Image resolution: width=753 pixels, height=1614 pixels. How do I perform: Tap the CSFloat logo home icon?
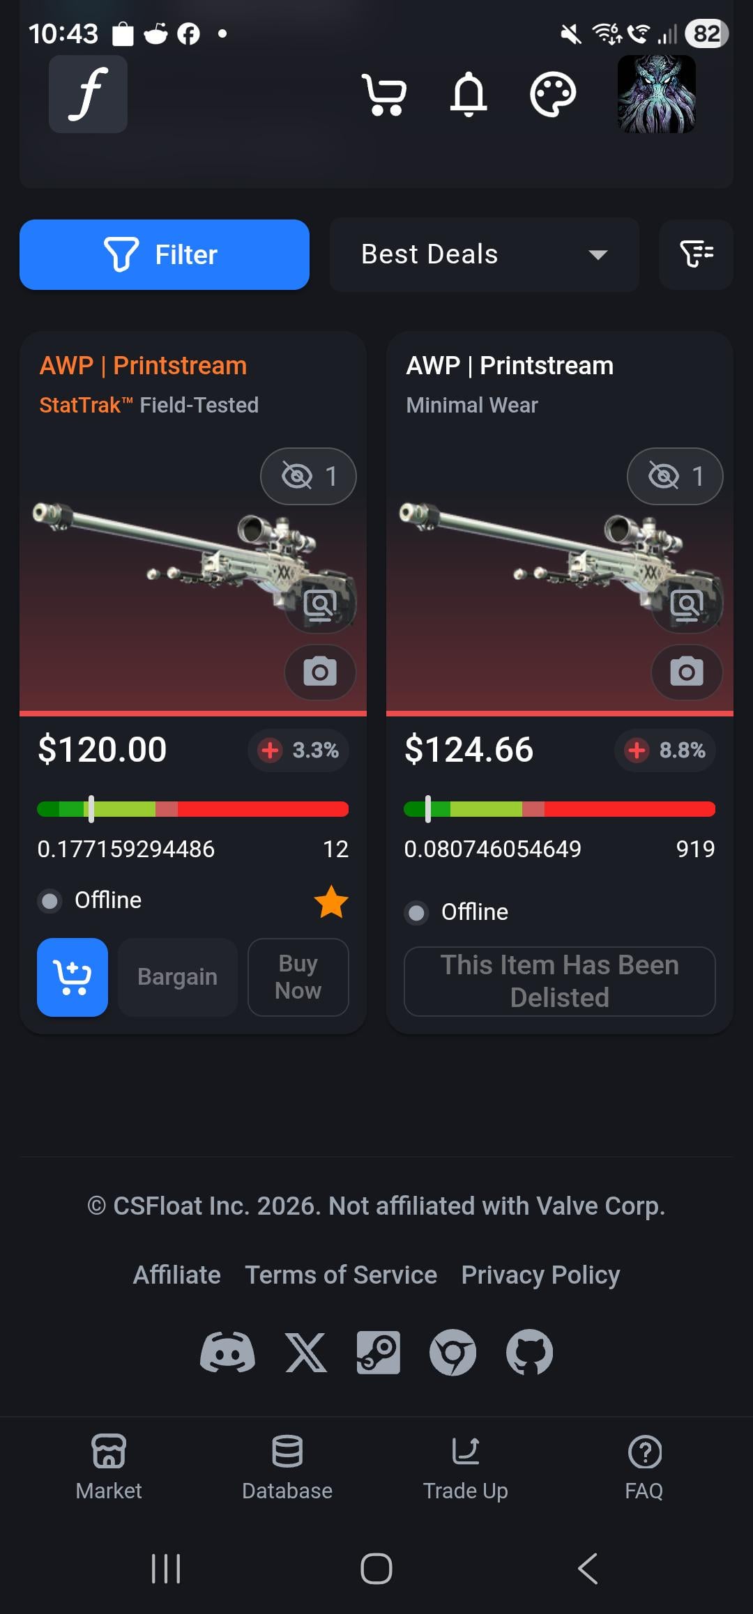click(88, 94)
